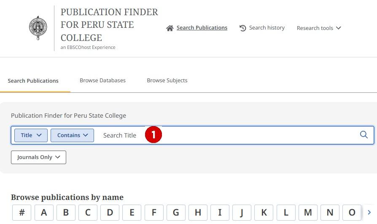Expand the Journals Only filter dropdown
This screenshot has height=224, width=377.
point(38,157)
